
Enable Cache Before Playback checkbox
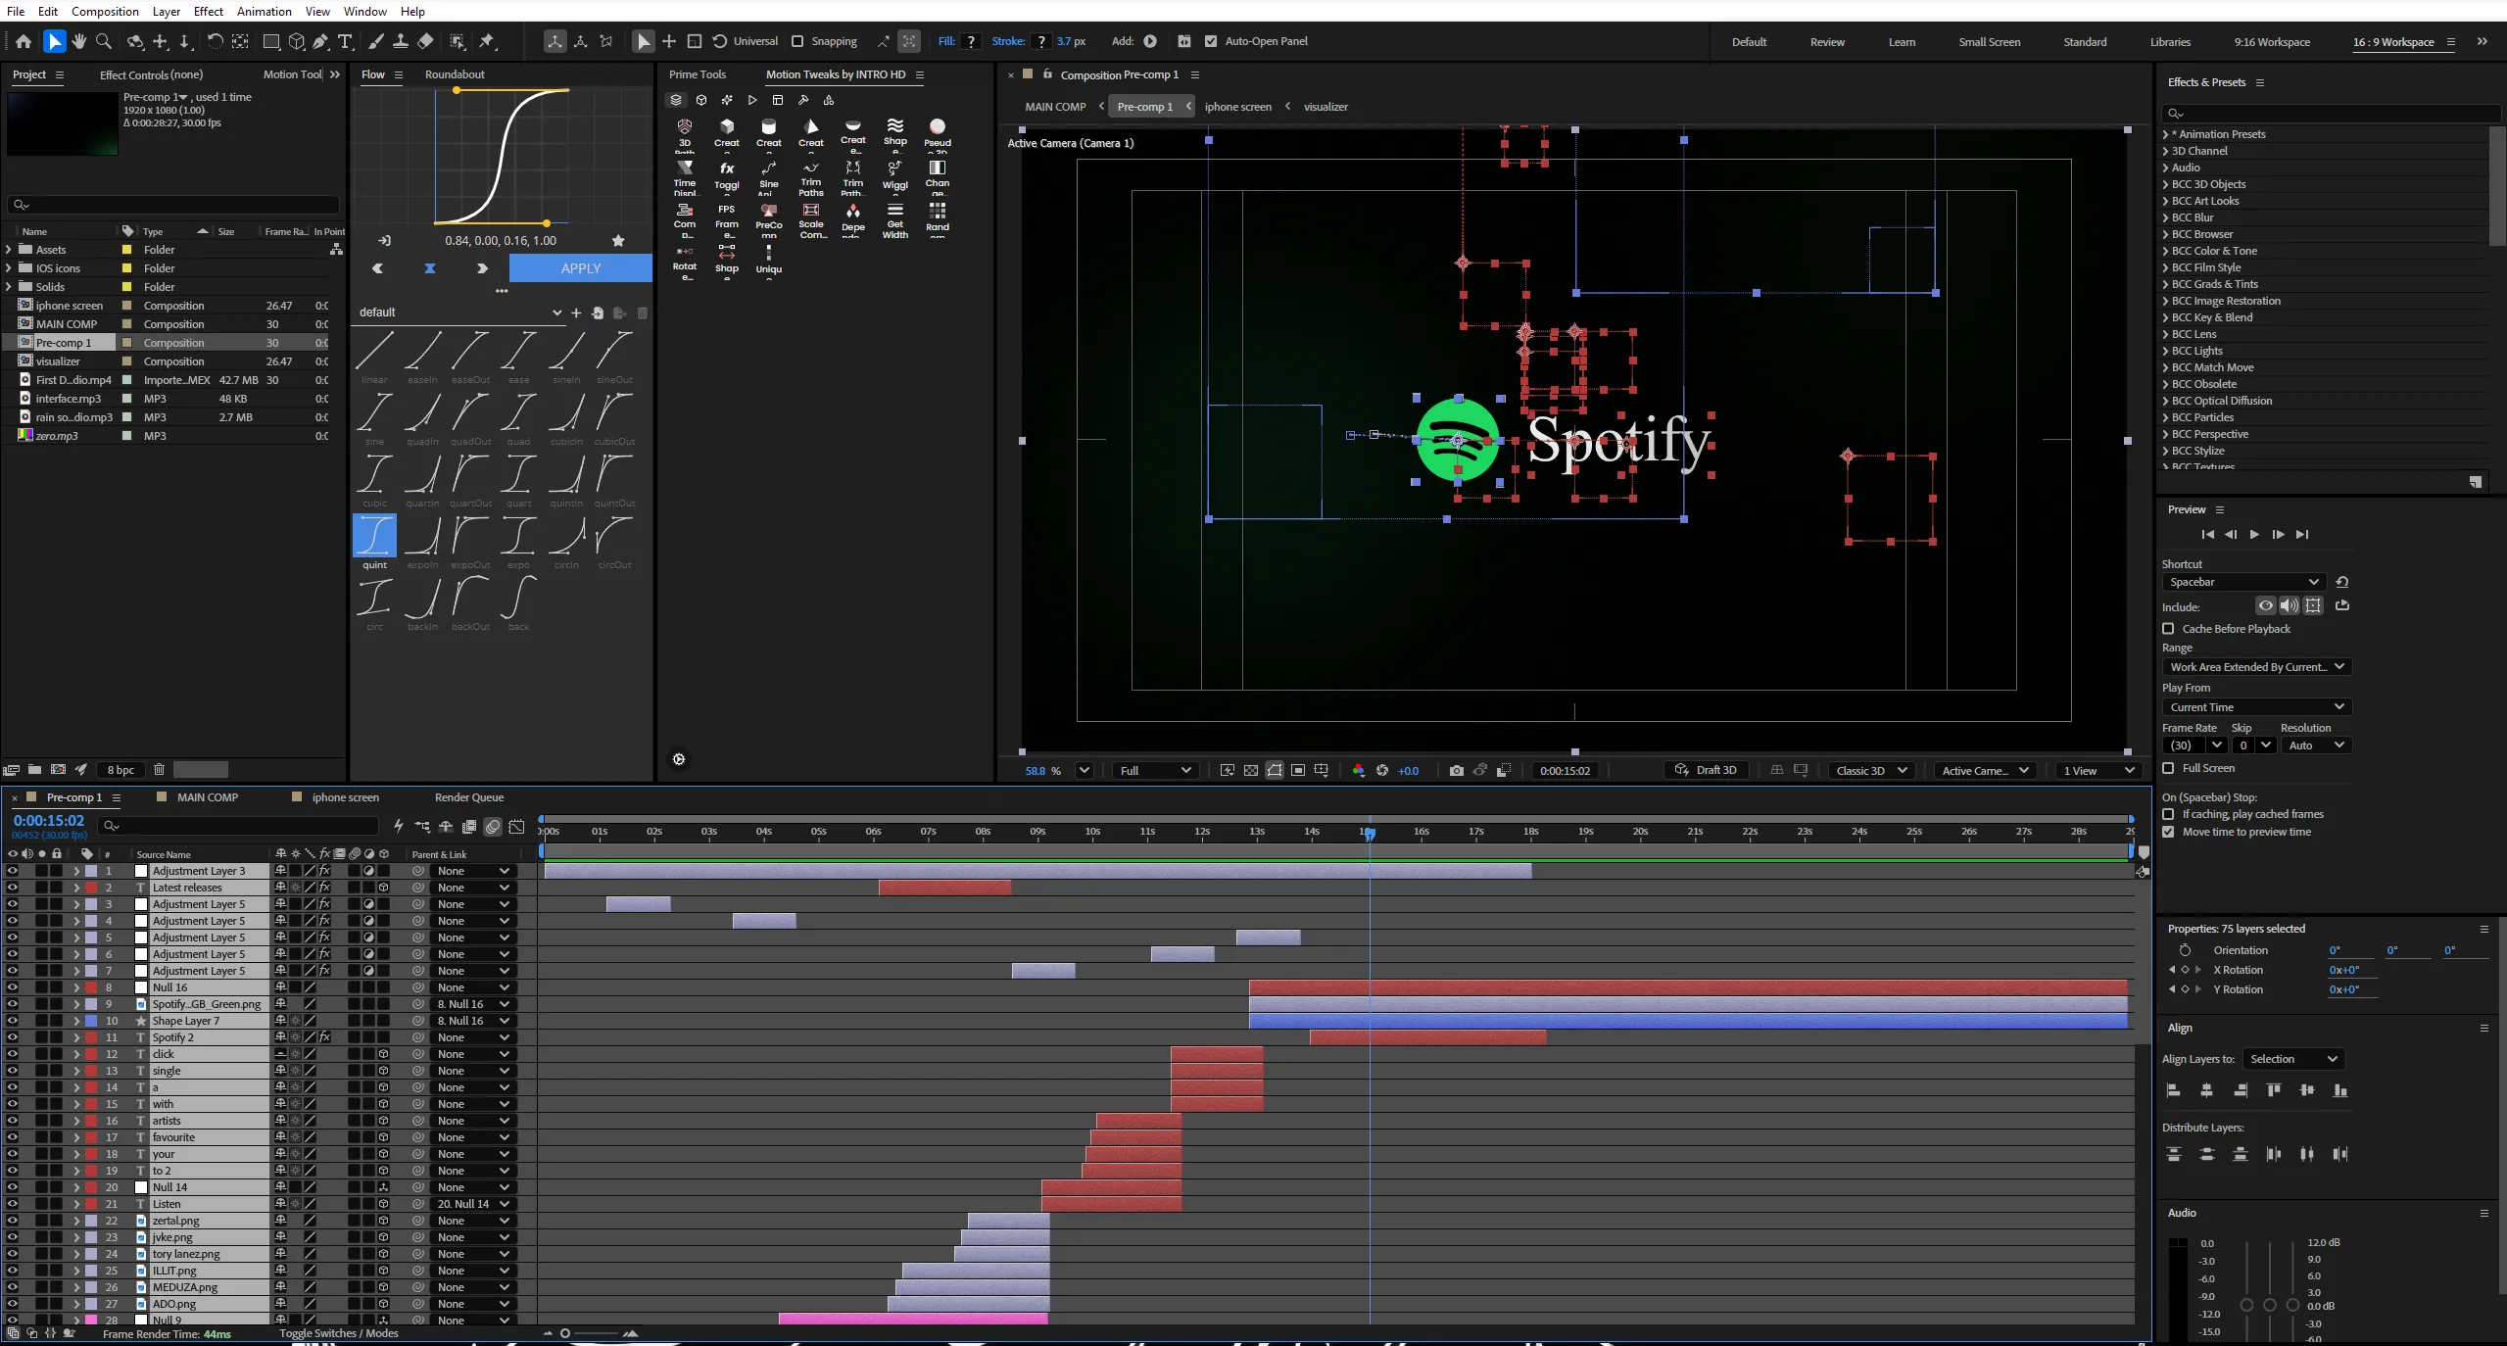(2169, 629)
